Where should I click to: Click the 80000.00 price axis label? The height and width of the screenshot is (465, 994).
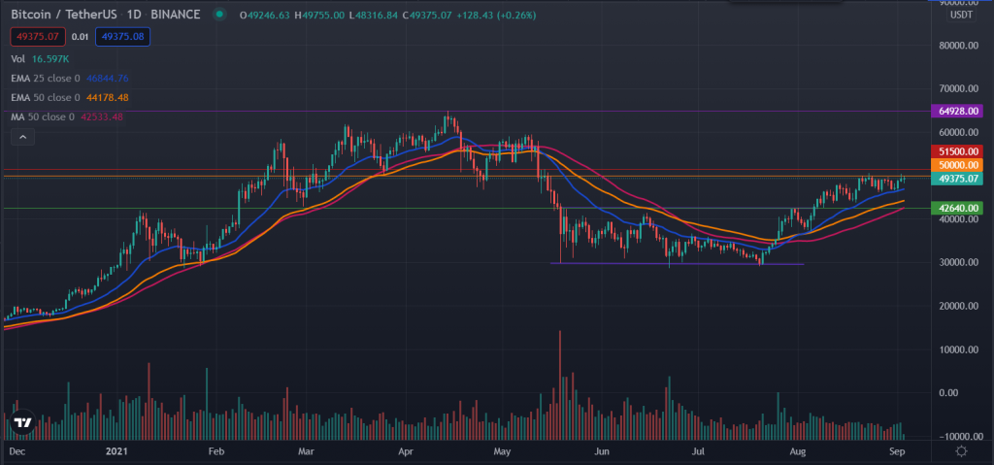pyautogui.click(x=958, y=46)
